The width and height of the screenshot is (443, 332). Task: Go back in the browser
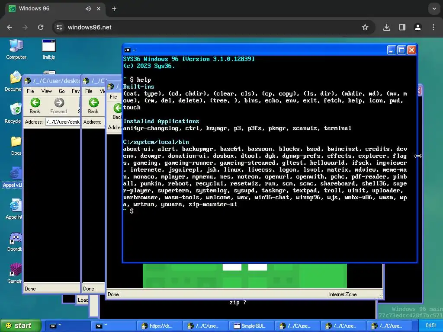coord(10,27)
